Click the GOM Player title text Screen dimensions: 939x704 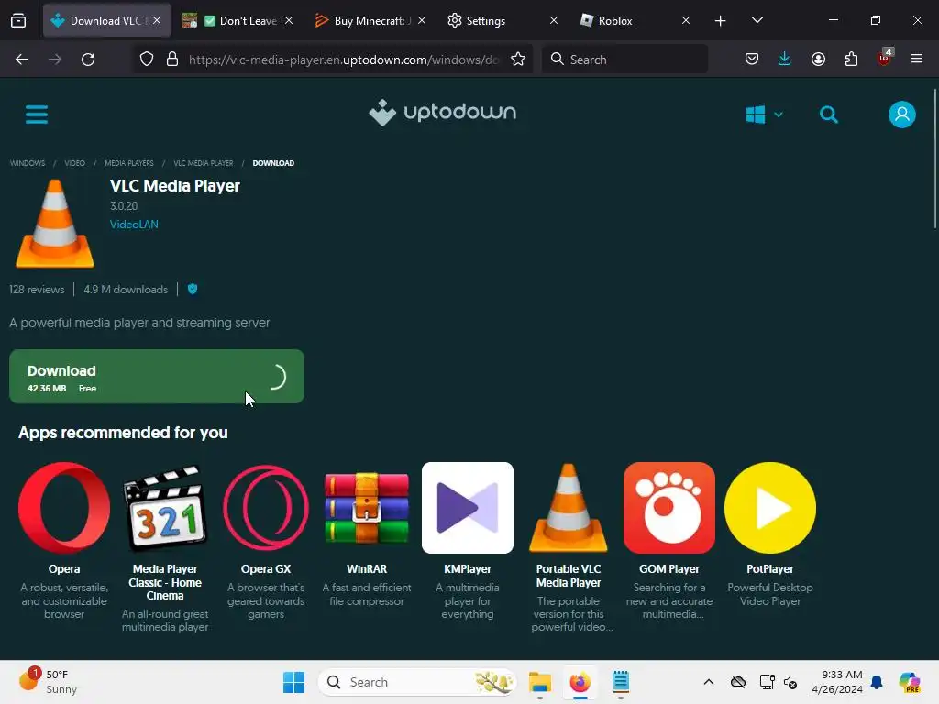tap(668, 569)
